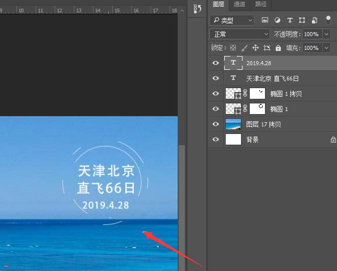Select layer name 背景
Screen dimensions: 337x271
[x=252, y=140]
